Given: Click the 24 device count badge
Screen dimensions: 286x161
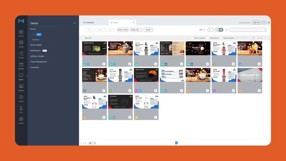Looking at the screenshot, I should (x=39, y=34).
